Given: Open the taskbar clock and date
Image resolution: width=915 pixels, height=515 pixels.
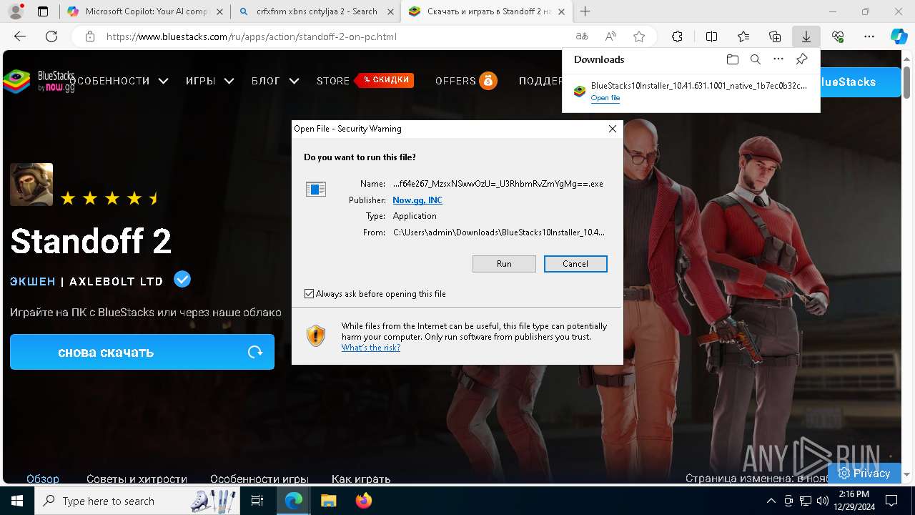Looking at the screenshot, I should pyautogui.click(x=854, y=501).
